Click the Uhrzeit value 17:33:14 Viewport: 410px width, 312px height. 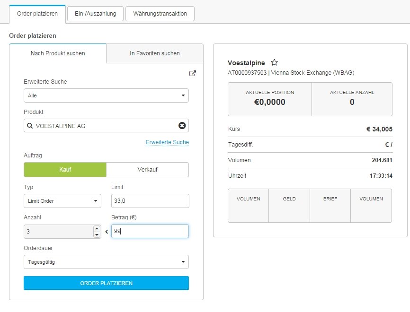coord(381,176)
